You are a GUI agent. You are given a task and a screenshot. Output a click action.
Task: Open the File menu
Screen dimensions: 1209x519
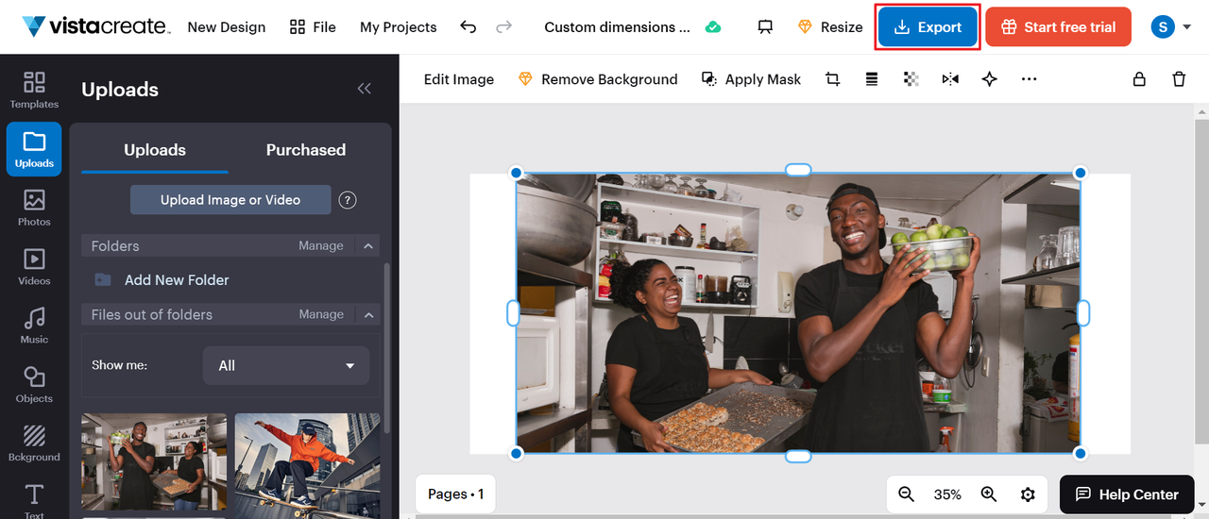pyautogui.click(x=313, y=26)
